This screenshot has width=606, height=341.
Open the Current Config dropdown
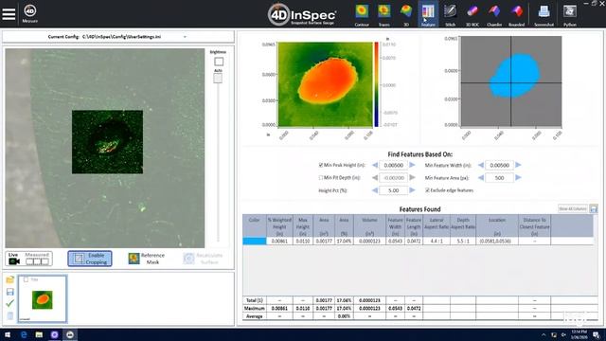(186, 37)
